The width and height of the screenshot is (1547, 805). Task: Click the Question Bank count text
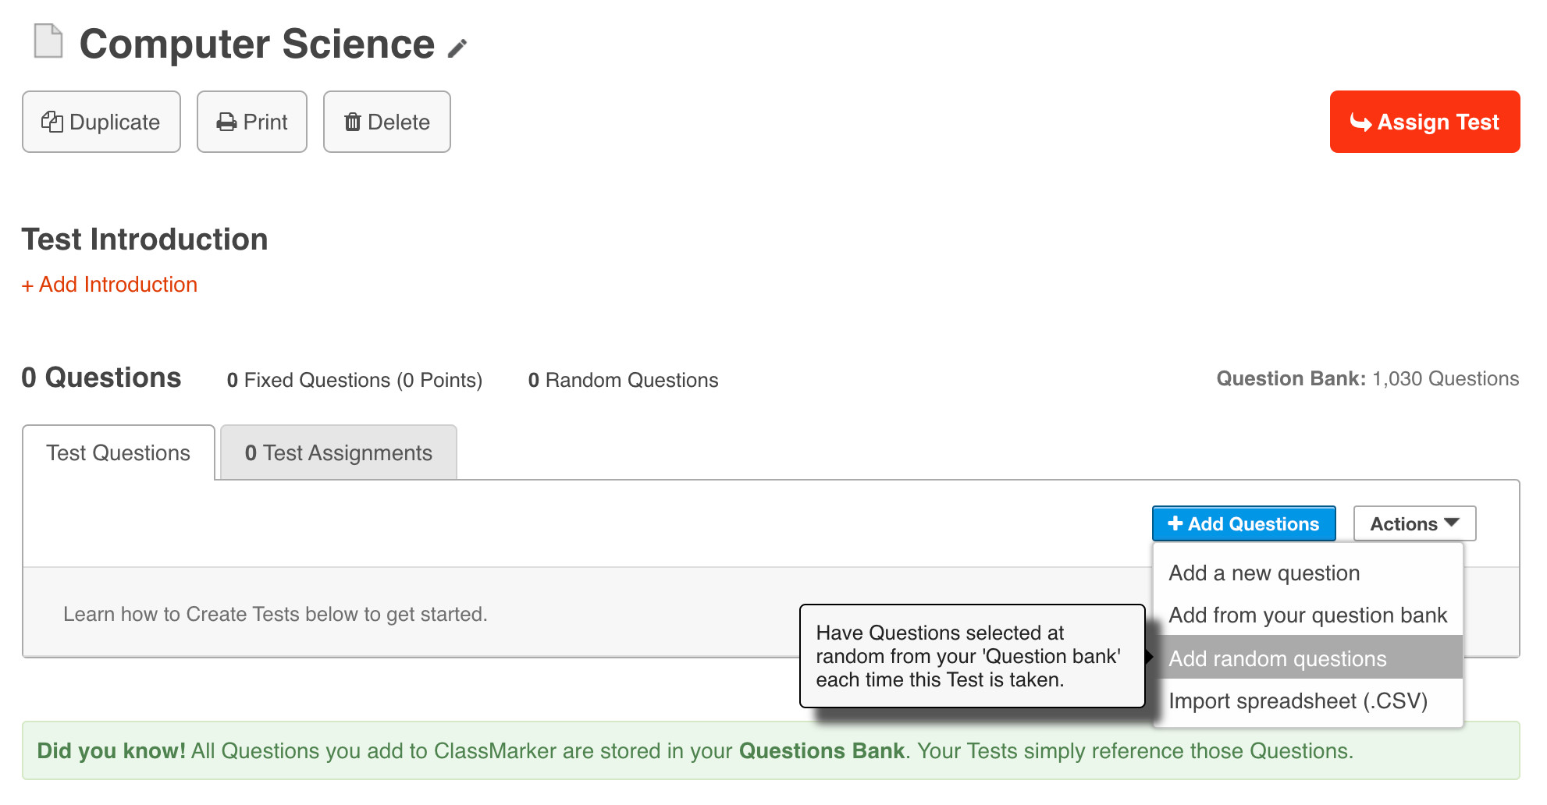[x=1367, y=379]
